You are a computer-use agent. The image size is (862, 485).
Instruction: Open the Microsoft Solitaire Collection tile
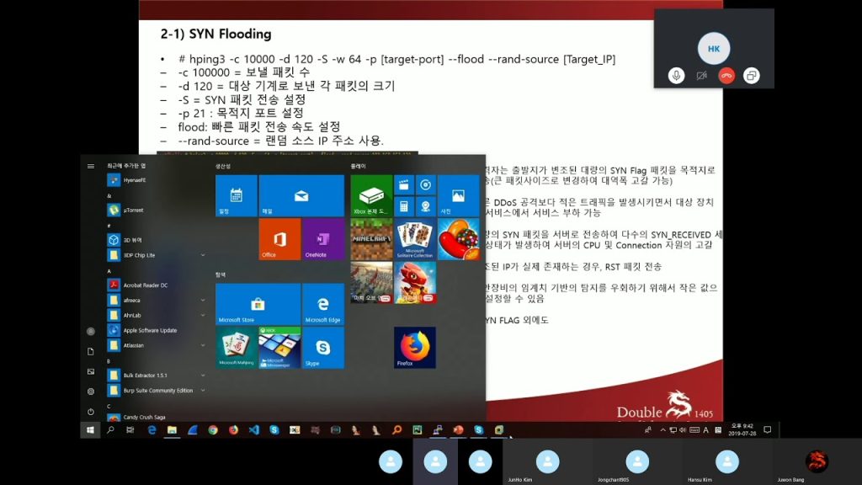414,239
